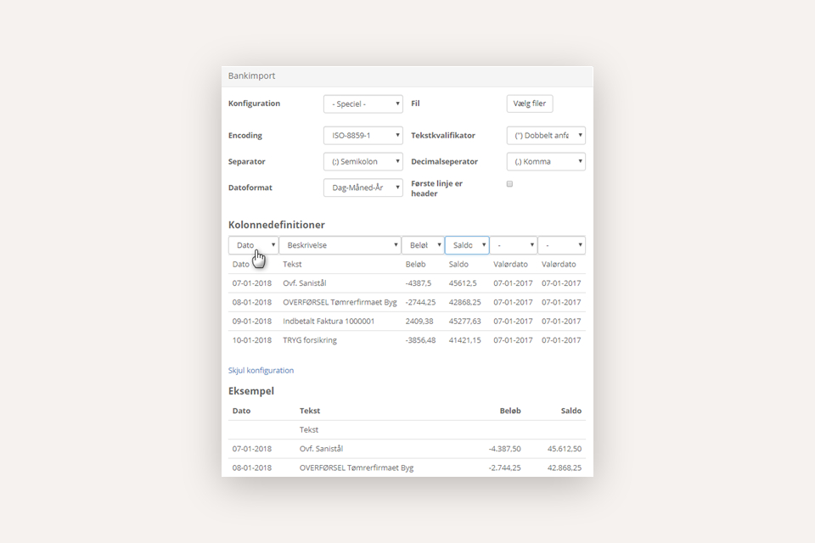The width and height of the screenshot is (815, 543).
Task: Open the fifth column definition dropdown
Action: coord(514,245)
